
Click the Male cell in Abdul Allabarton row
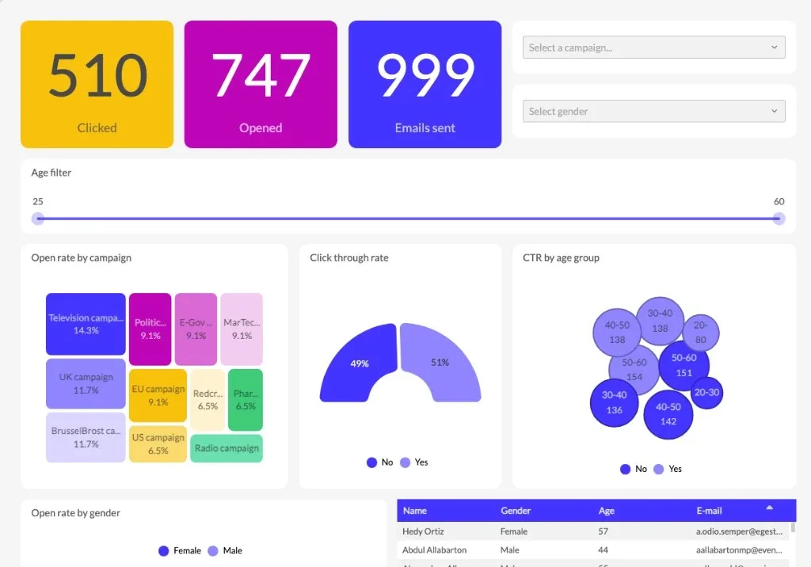[x=509, y=550]
